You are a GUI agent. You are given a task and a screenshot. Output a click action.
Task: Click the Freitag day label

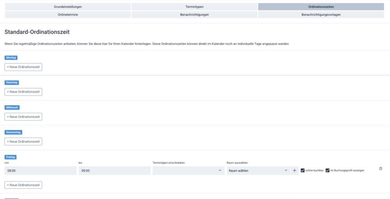[x=11, y=157]
